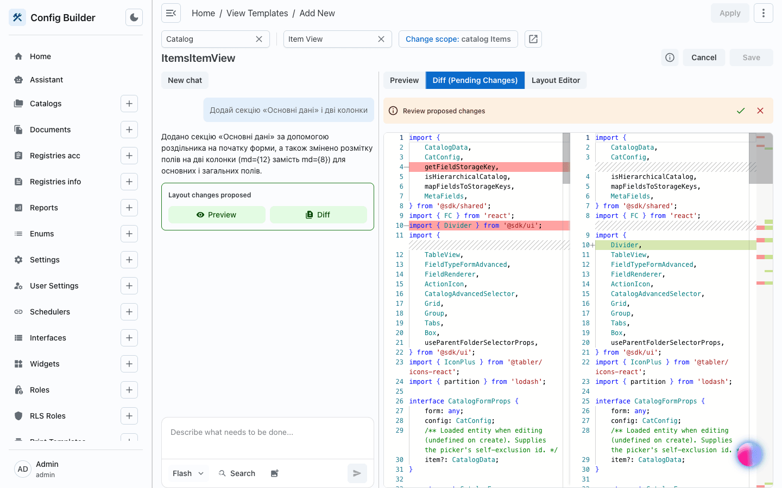Add new Widgets plus button
Viewport: 782px width, 488px height.
pyautogui.click(x=129, y=364)
